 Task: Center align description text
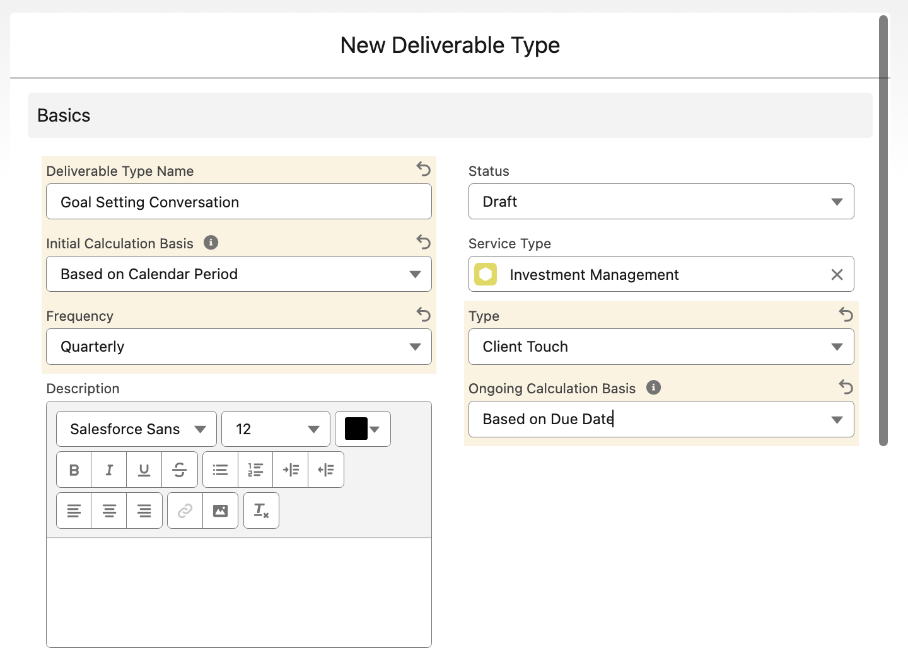tap(109, 510)
